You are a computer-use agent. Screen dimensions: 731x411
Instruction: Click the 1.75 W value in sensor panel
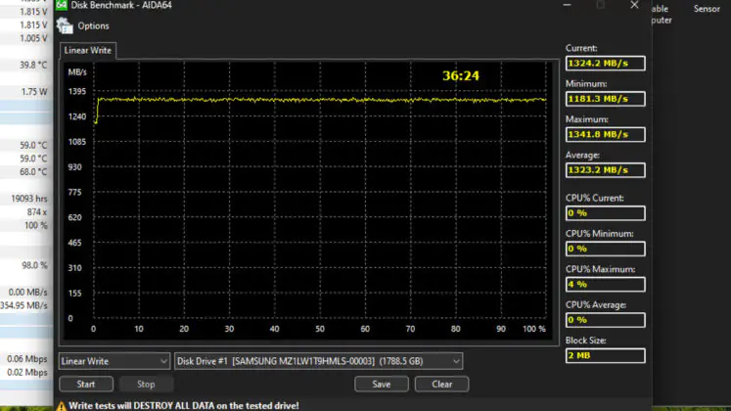(x=34, y=92)
